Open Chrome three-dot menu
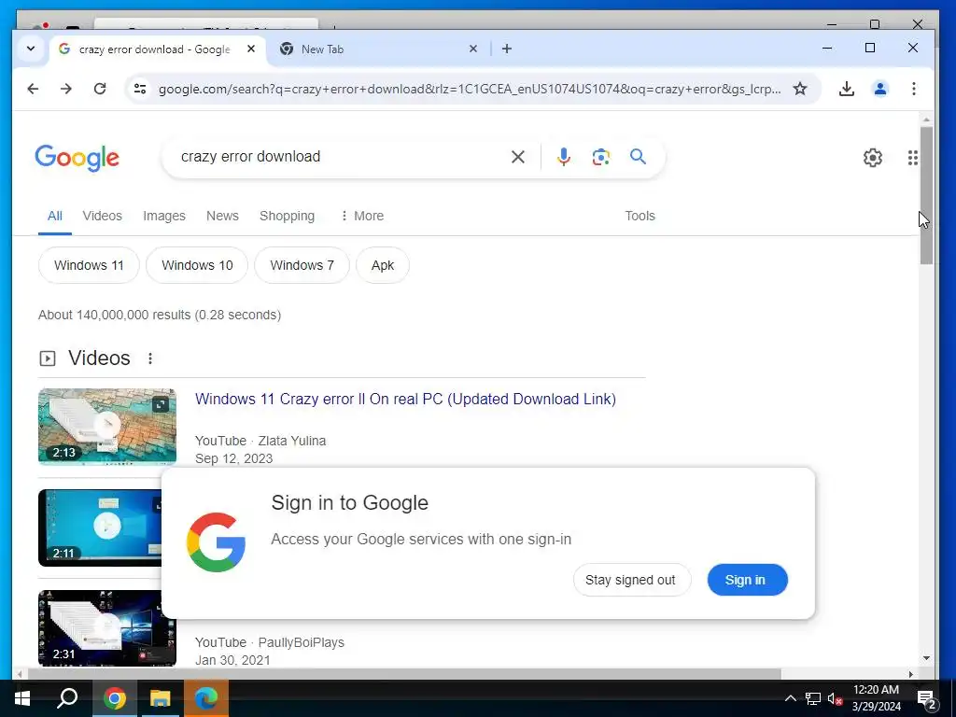 (913, 89)
